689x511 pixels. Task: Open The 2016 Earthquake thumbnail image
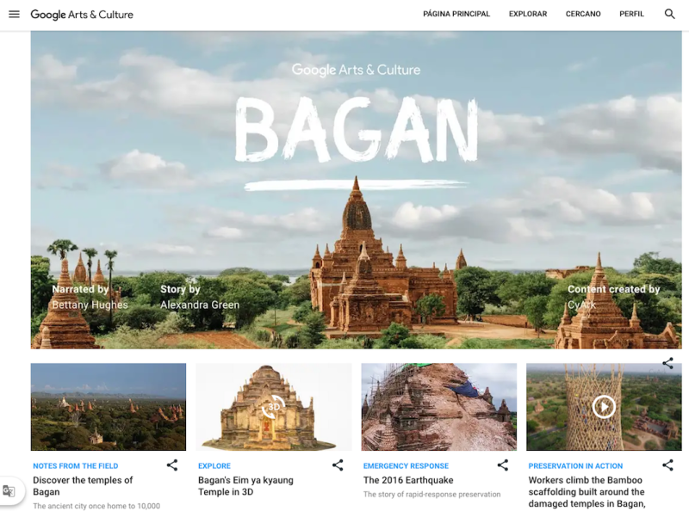point(439,407)
